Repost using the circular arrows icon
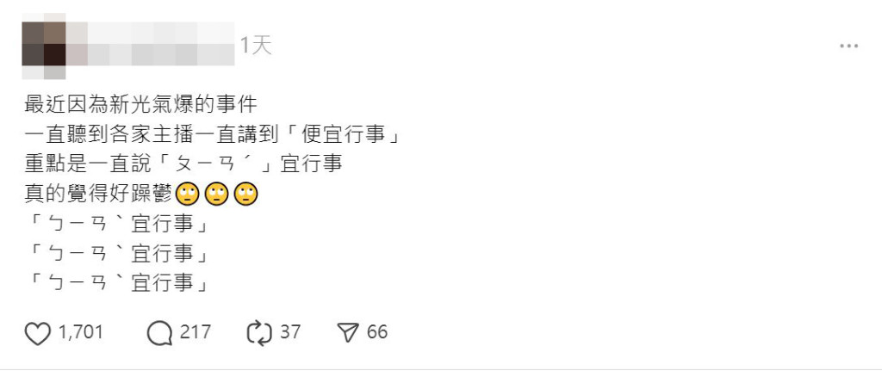Screen dimensions: 882x383 pos(259,333)
